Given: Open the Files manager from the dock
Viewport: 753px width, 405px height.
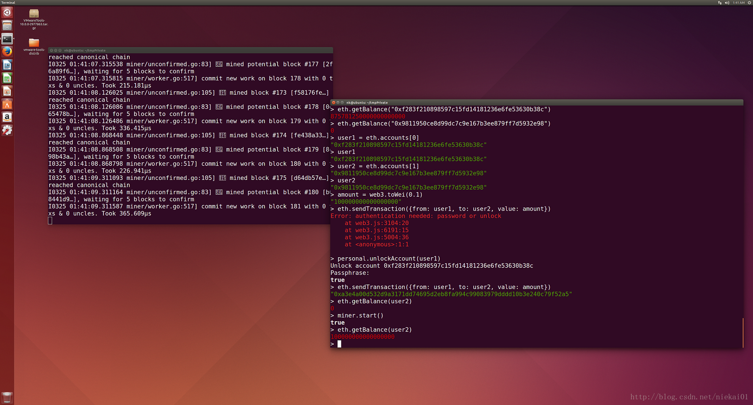Looking at the screenshot, I should (x=7, y=26).
